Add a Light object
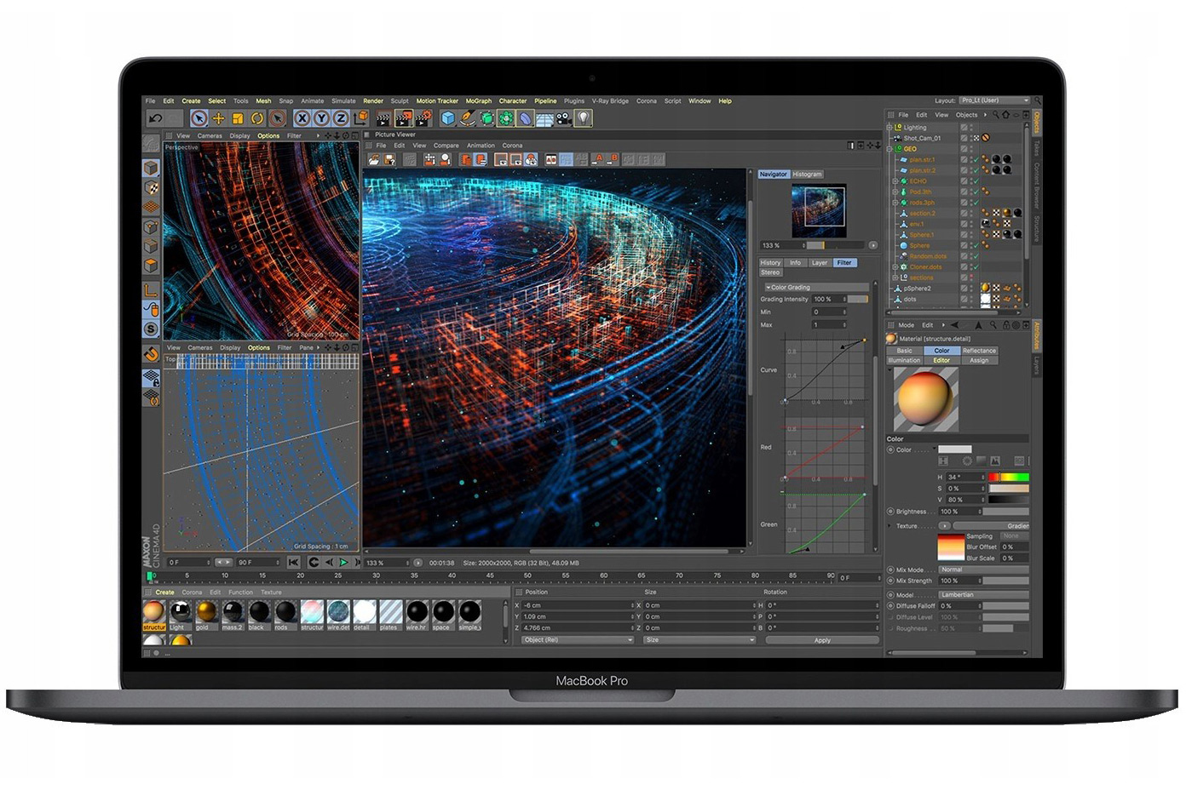The width and height of the screenshot is (1186, 790). point(584,118)
